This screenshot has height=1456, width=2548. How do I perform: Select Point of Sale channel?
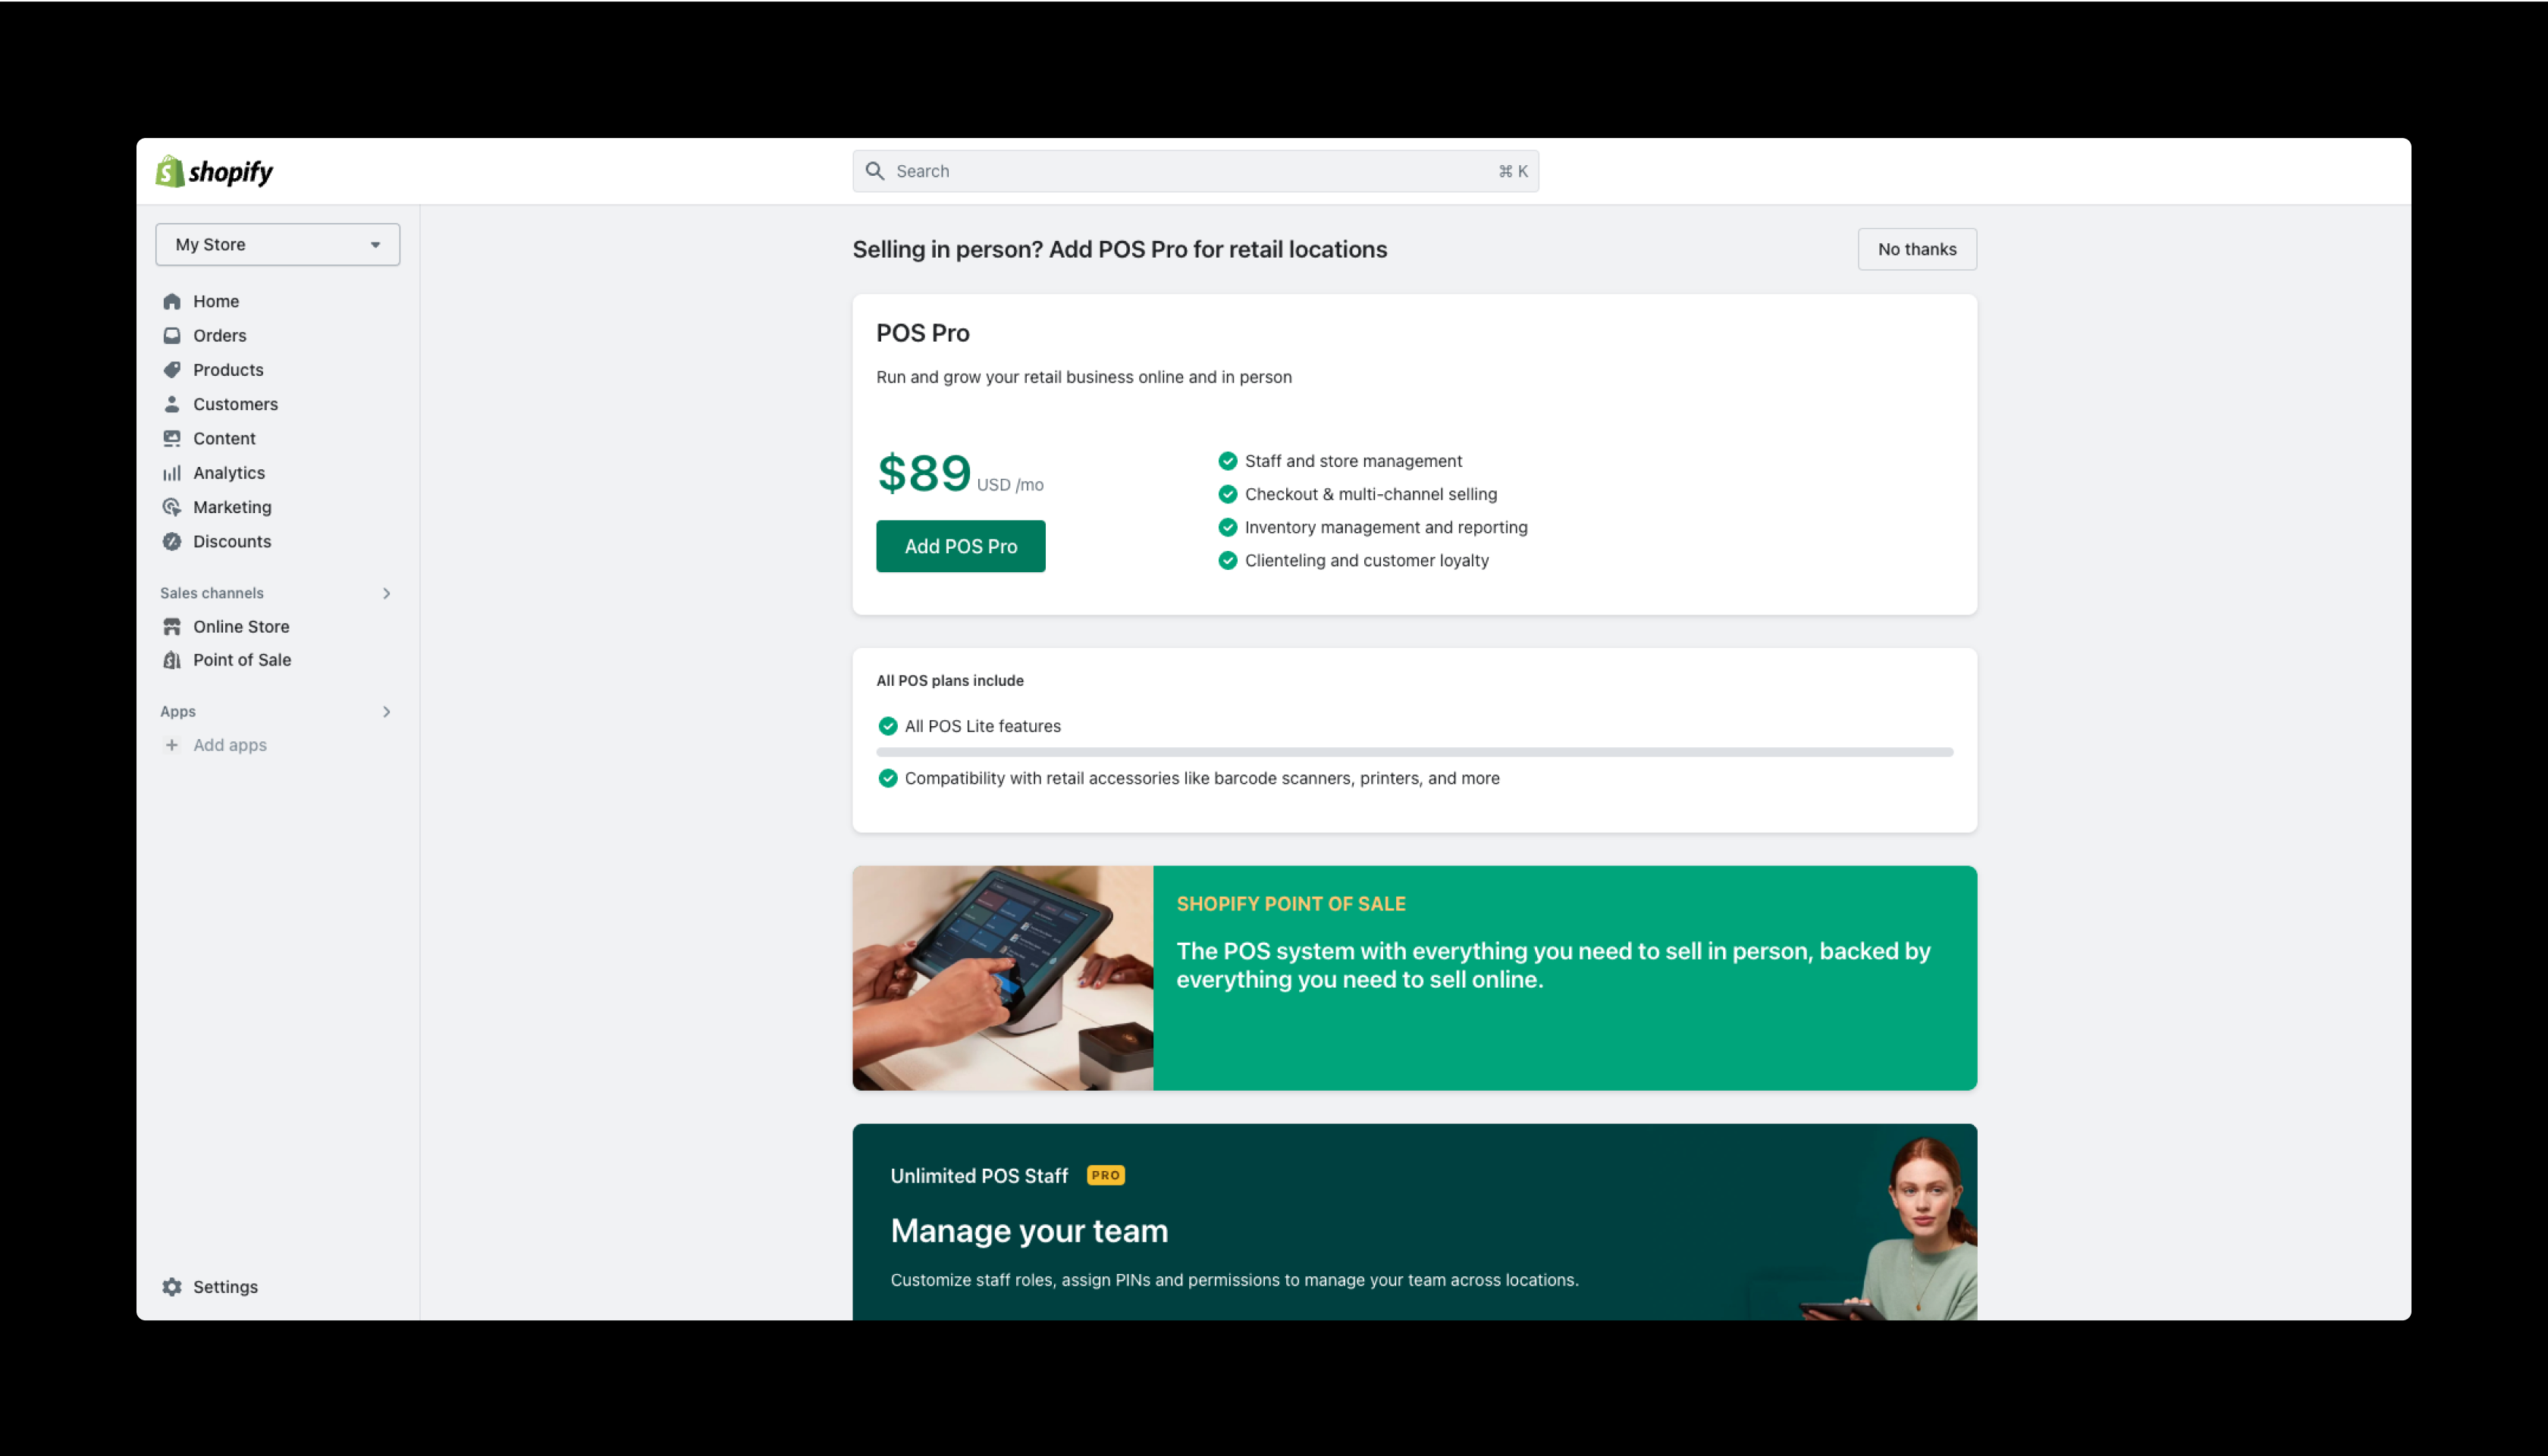(x=241, y=659)
